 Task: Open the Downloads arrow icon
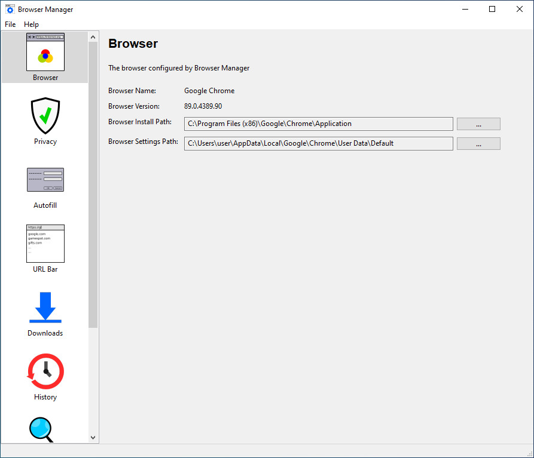tap(45, 308)
